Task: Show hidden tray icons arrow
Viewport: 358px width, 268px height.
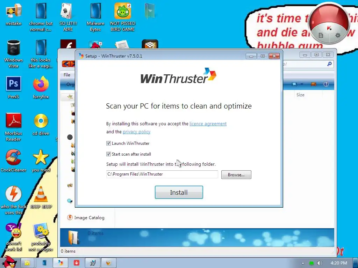Action: coord(303,263)
